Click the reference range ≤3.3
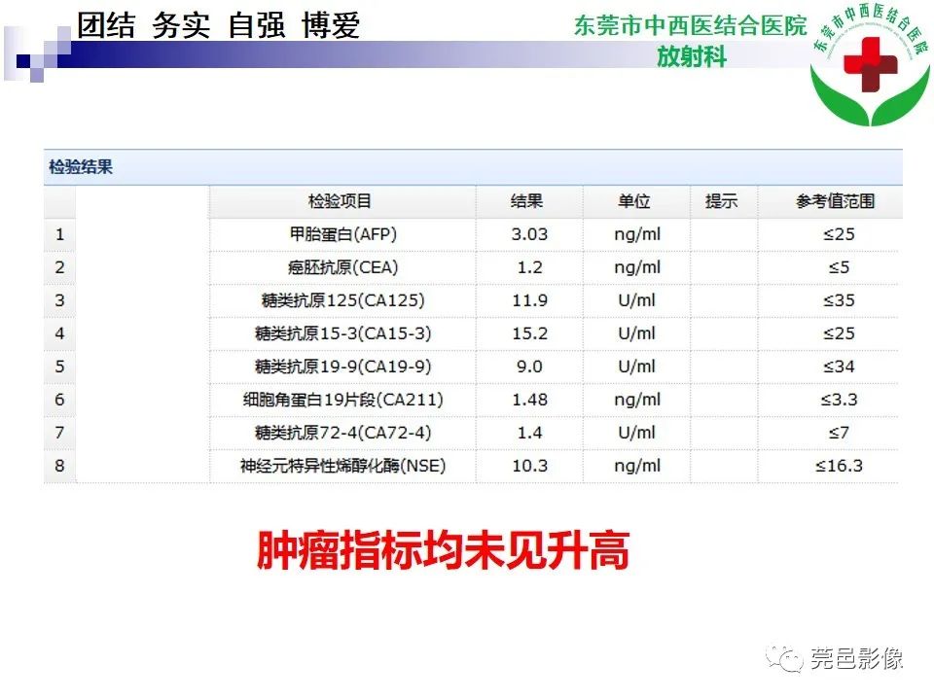 coord(839,400)
